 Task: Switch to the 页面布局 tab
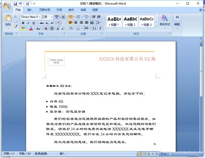(x=45, y=10)
